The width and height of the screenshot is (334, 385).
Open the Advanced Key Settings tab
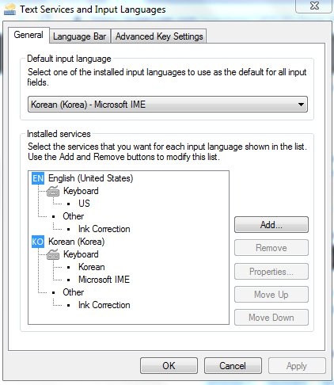(159, 36)
